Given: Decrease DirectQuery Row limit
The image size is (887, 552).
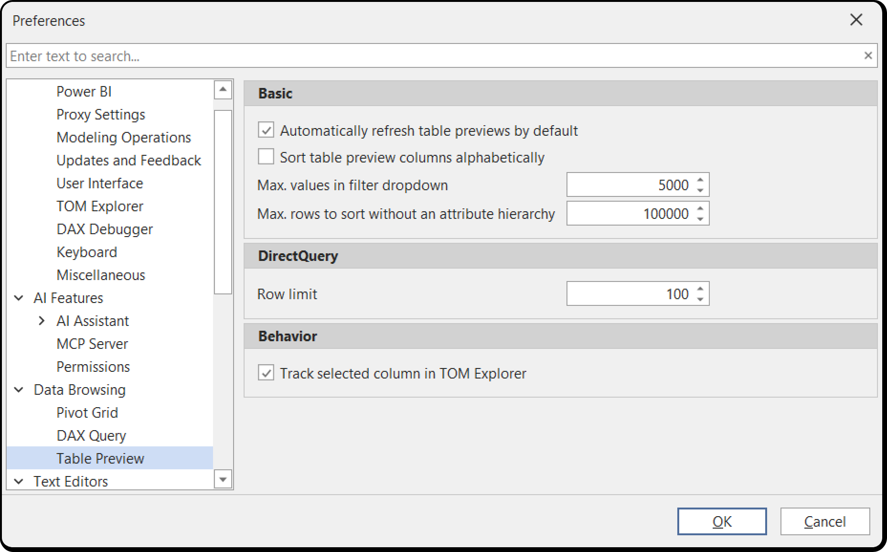Looking at the screenshot, I should coord(700,299).
